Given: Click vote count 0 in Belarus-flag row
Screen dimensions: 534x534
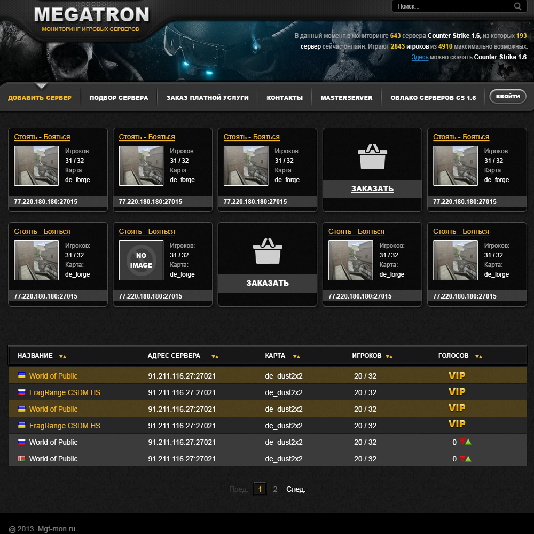Looking at the screenshot, I should [x=454, y=459].
